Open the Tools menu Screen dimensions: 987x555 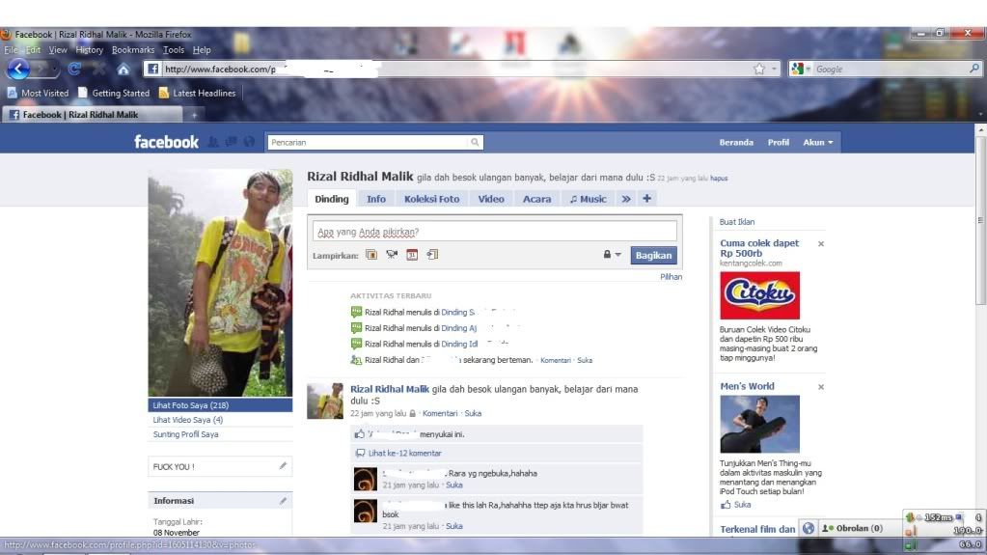point(174,50)
